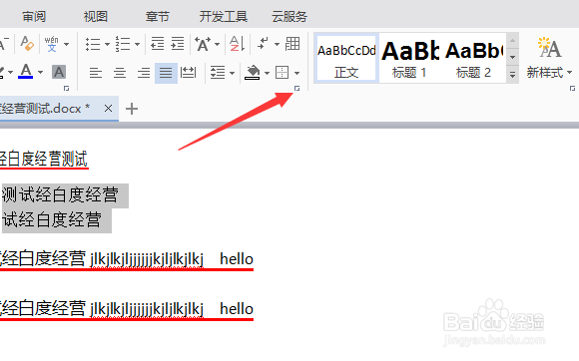Toggle justified alignment
The width and height of the screenshot is (579, 361).
[x=166, y=73]
